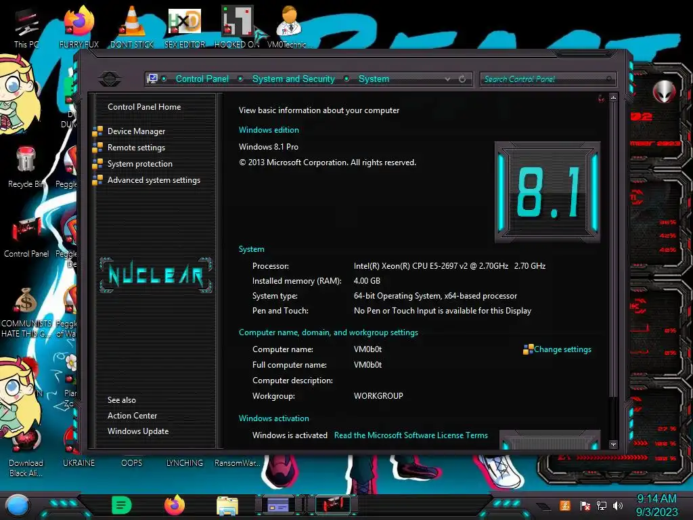Open Help via the red question mark
Viewport: 693px width, 520px height.
[x=601, y=98]
